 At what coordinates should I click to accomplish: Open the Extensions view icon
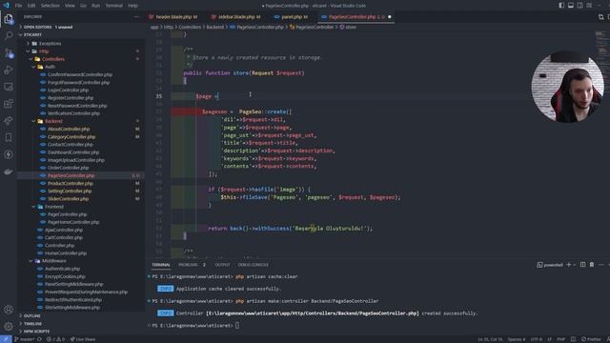coord(9,104)
